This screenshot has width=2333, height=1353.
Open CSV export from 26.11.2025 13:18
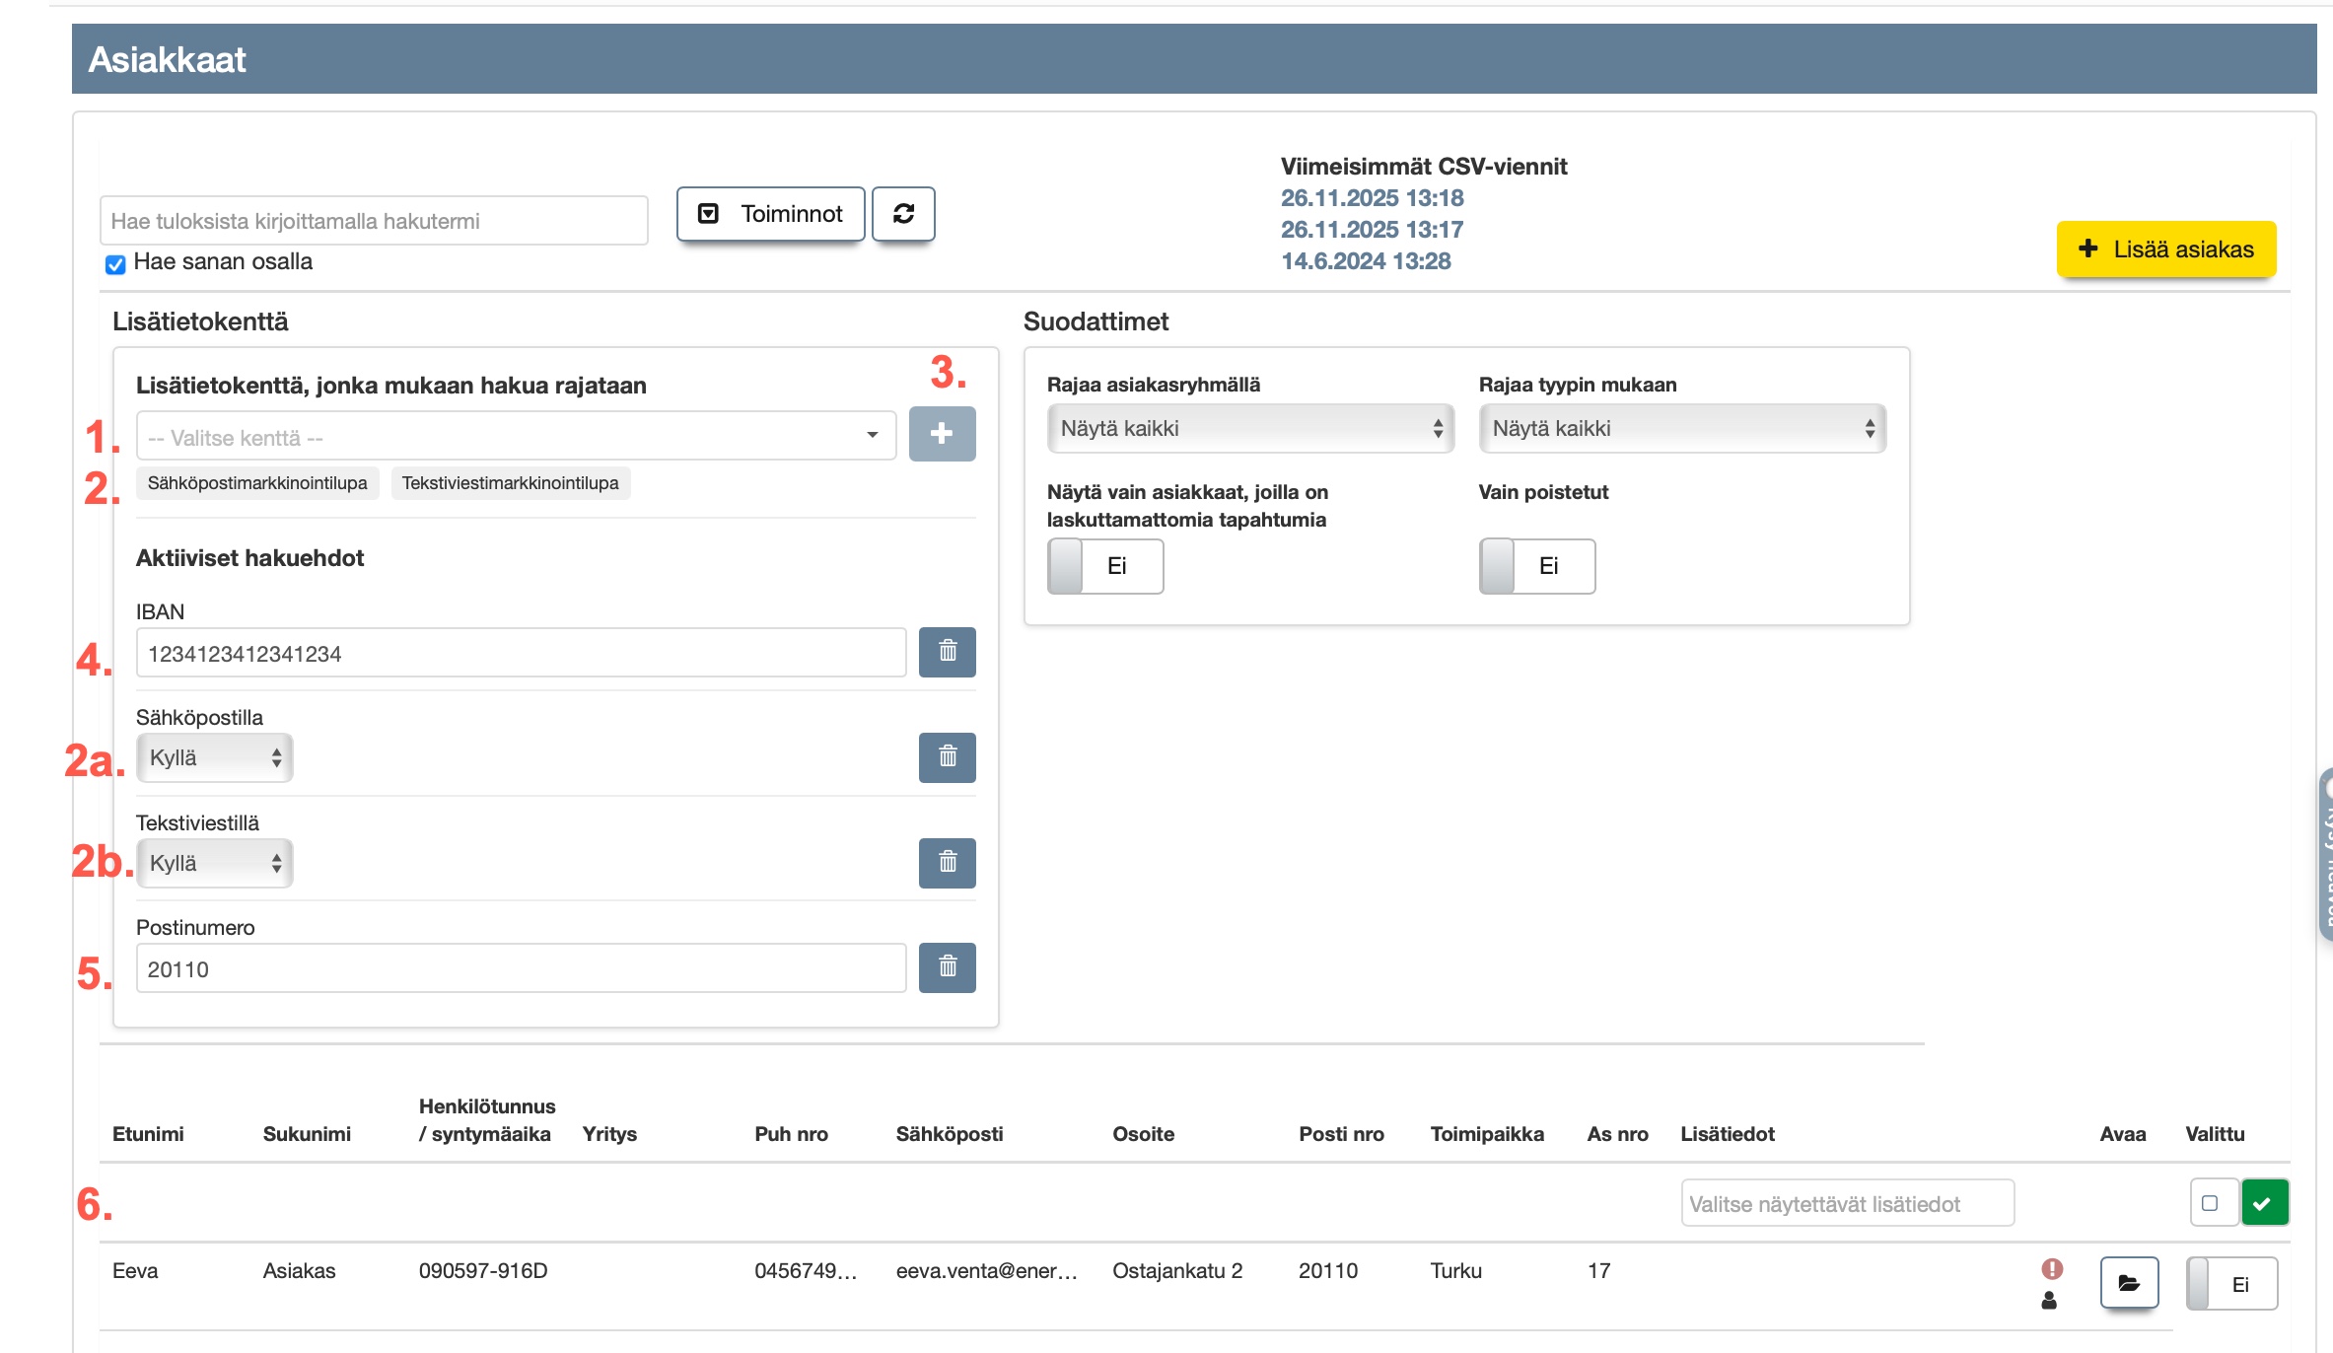pyautogui.click(x=1372, y=198)
